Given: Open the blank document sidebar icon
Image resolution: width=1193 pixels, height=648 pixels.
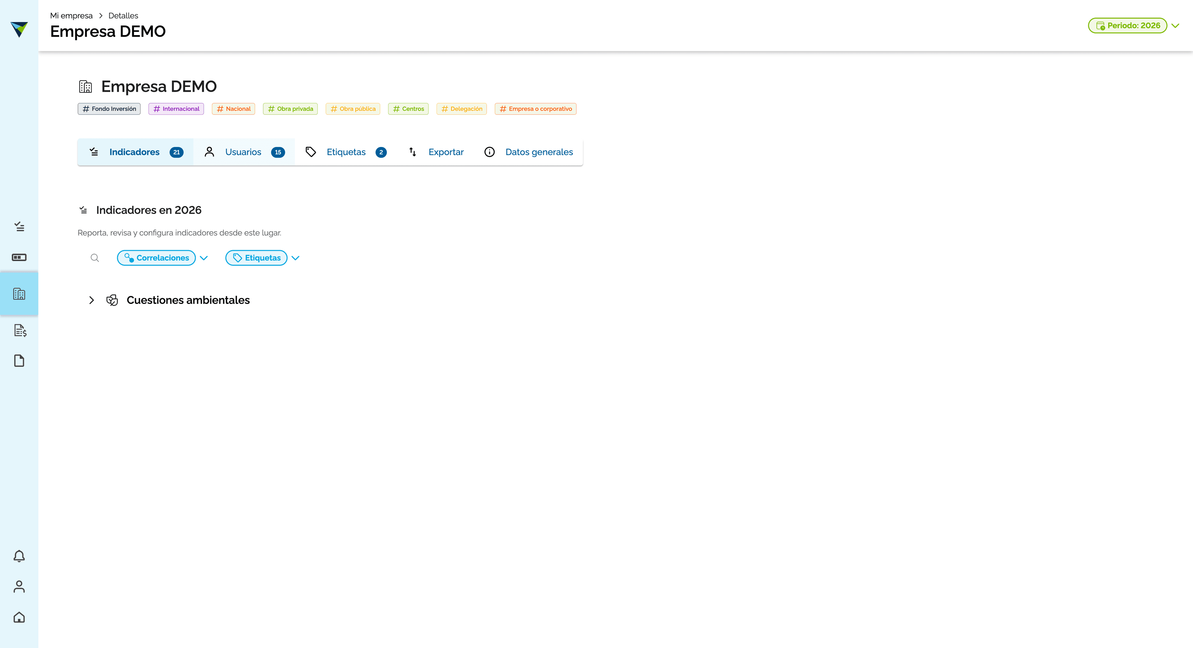Looking at the screenshot, I should tap(19, 361).
